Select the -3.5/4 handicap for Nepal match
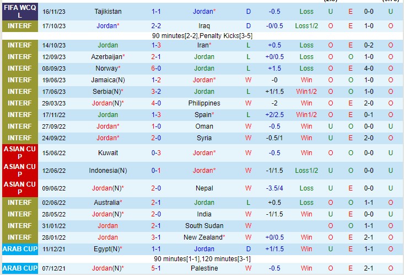404x275 pixels. click(x=274, y=188)
